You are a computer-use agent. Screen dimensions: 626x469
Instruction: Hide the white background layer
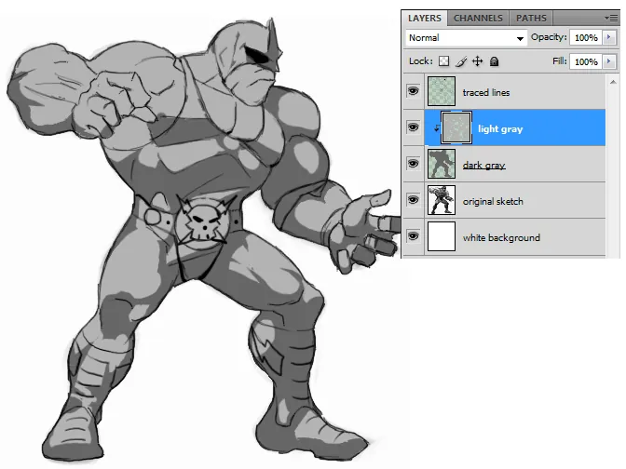tap(414, 236)
